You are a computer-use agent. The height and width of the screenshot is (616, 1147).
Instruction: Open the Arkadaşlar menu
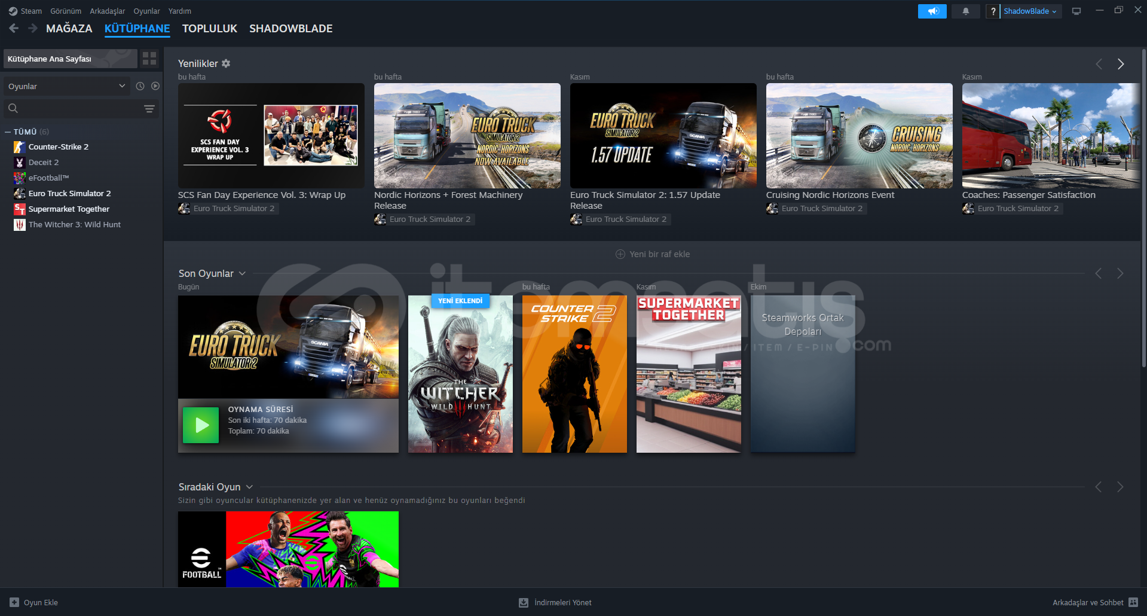click(x=108, y=11)
